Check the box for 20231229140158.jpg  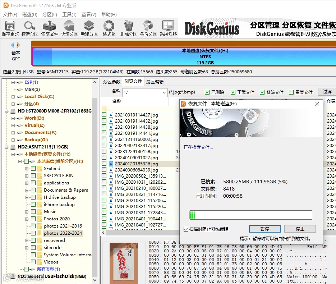[x=104, y=151]
